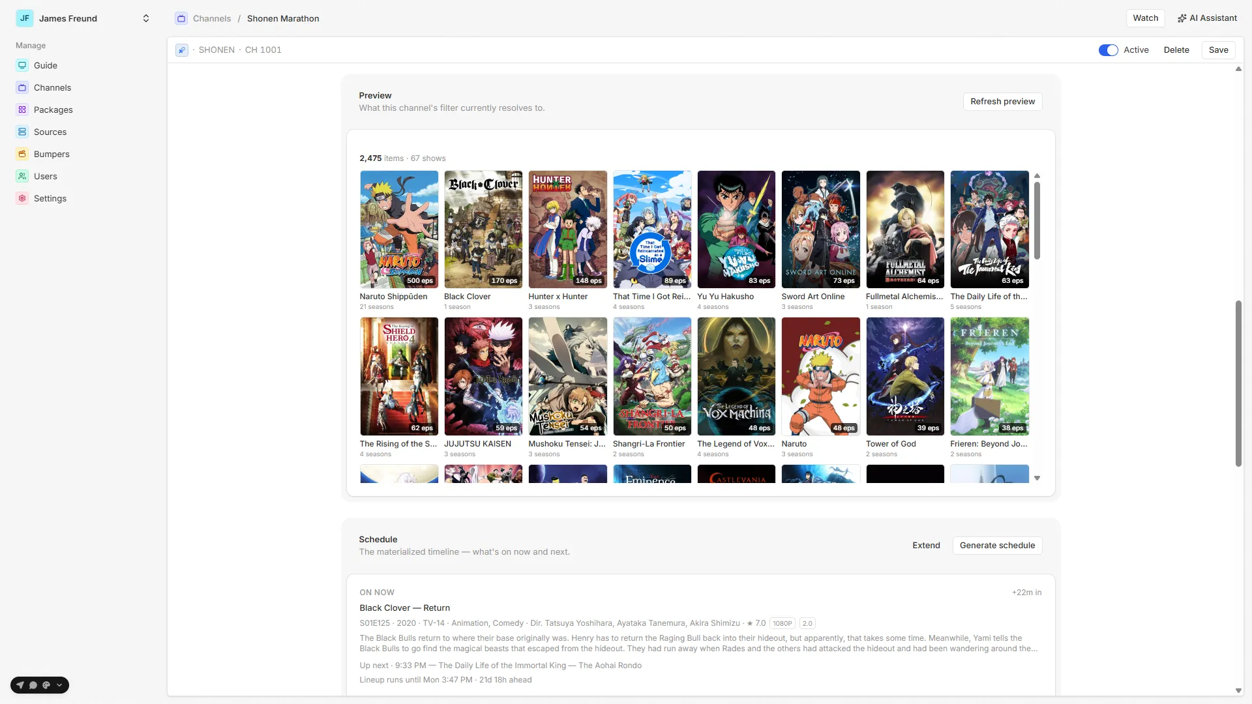Open the Packages section
1252x704 pixels.
pyautogui.click(x=53, y=110)
